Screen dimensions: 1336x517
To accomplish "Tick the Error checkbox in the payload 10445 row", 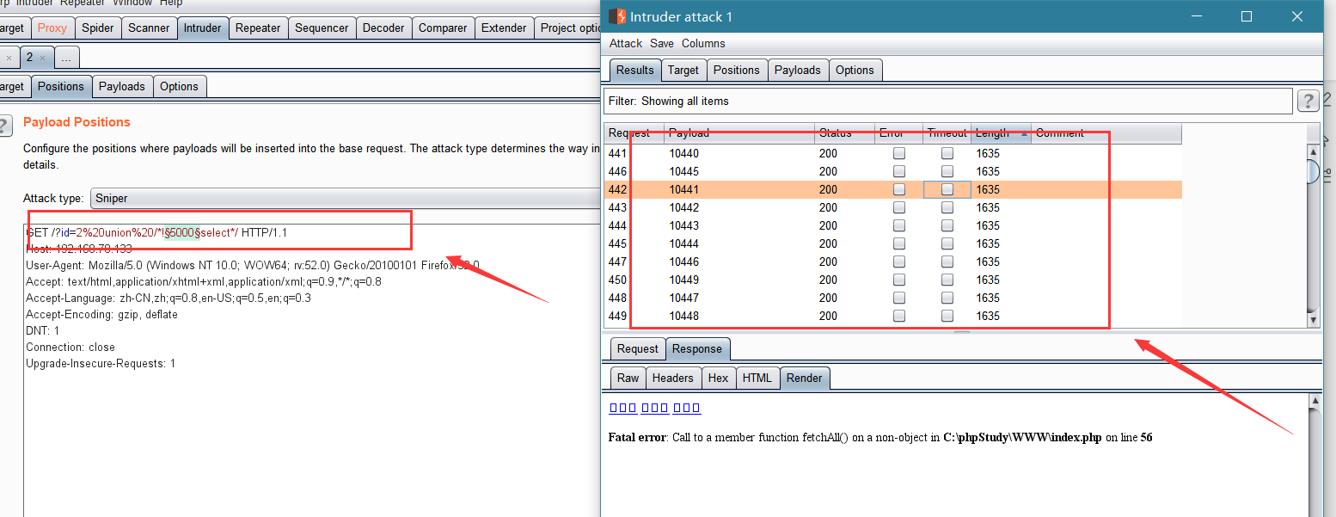I will [x=899, y=171].
